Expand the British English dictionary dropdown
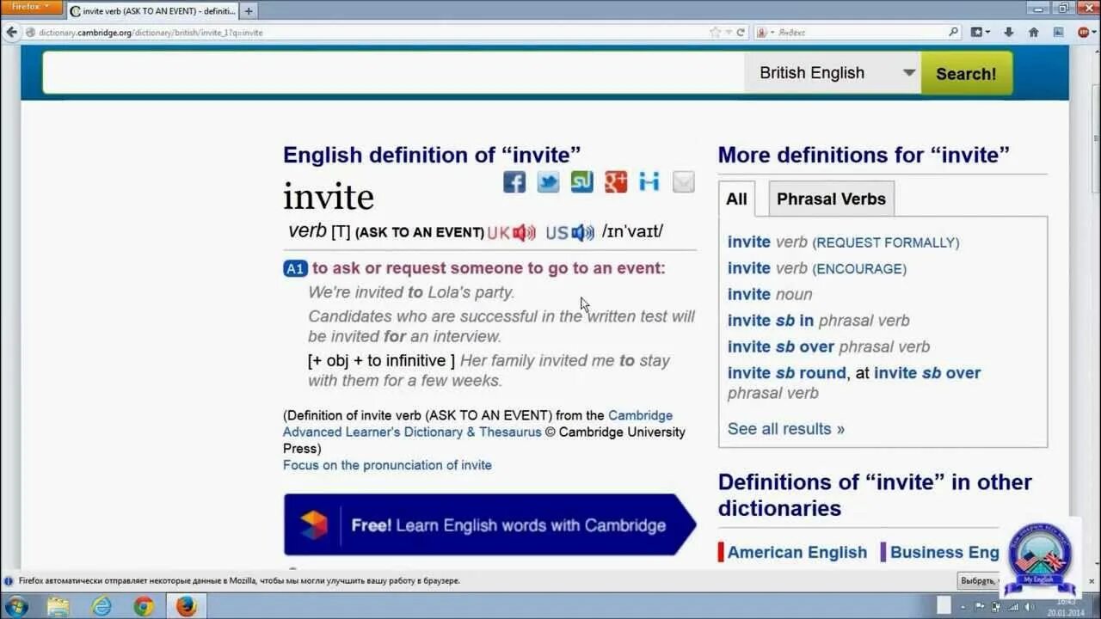Image resolution: width=1101 pixels, height=619 pixels. [909, 72]
